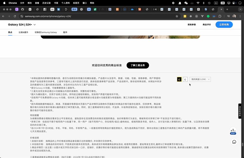Open the media control icon in the toolbar
The height and width of the screenshot is (158, 244).
[x=228, y=16]
